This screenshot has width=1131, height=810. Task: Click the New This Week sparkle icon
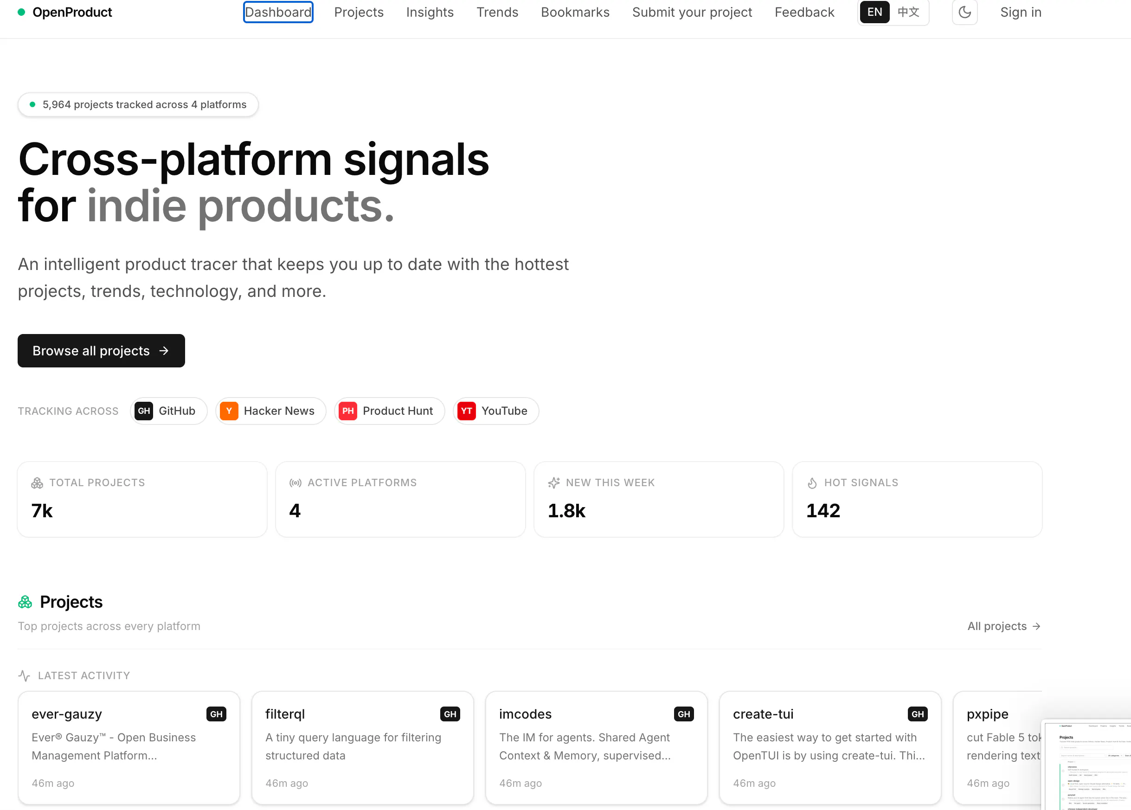pyautogui.click(x=553, y=483)
